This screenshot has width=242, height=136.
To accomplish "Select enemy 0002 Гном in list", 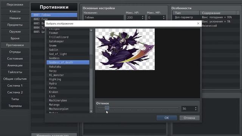I will coord(54,19).
